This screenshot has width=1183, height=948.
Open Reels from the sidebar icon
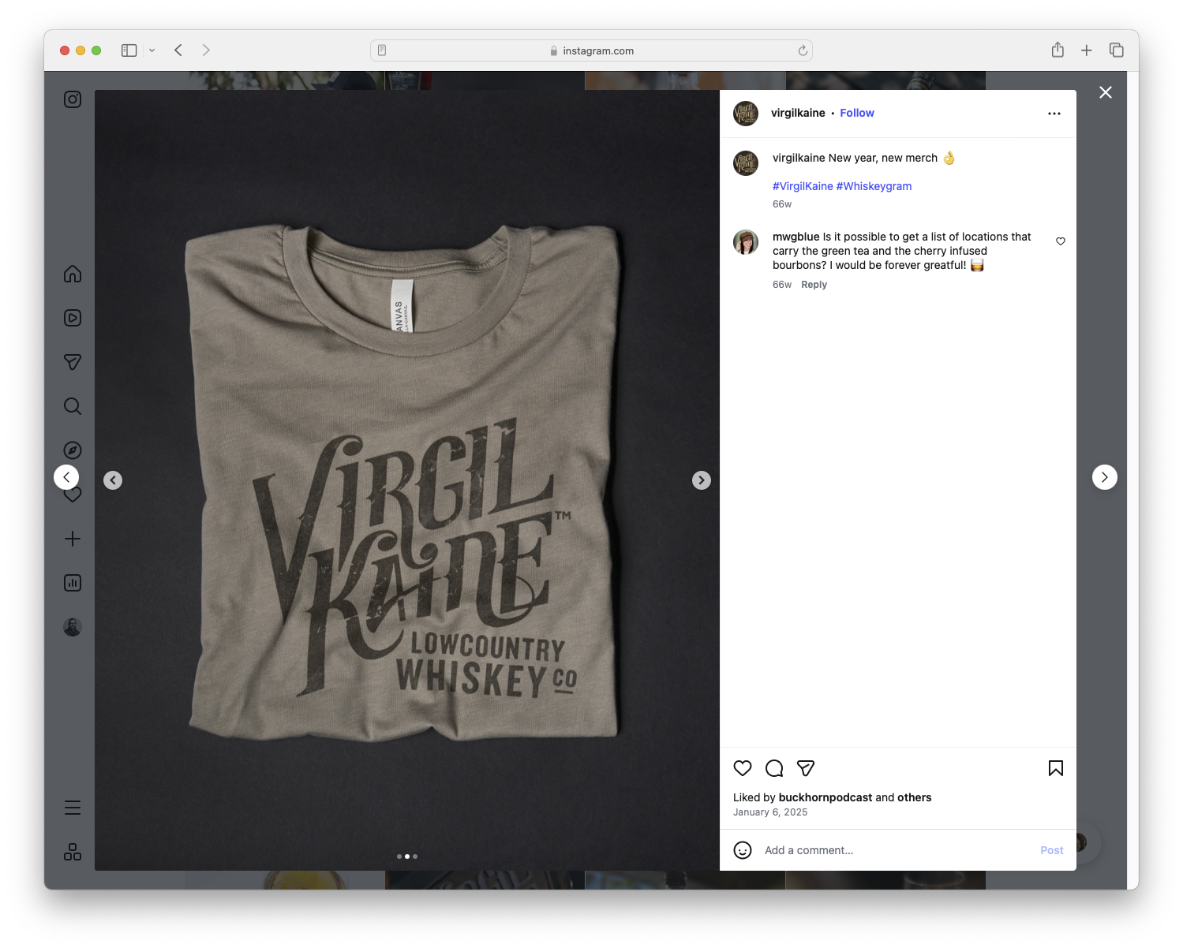72,318
